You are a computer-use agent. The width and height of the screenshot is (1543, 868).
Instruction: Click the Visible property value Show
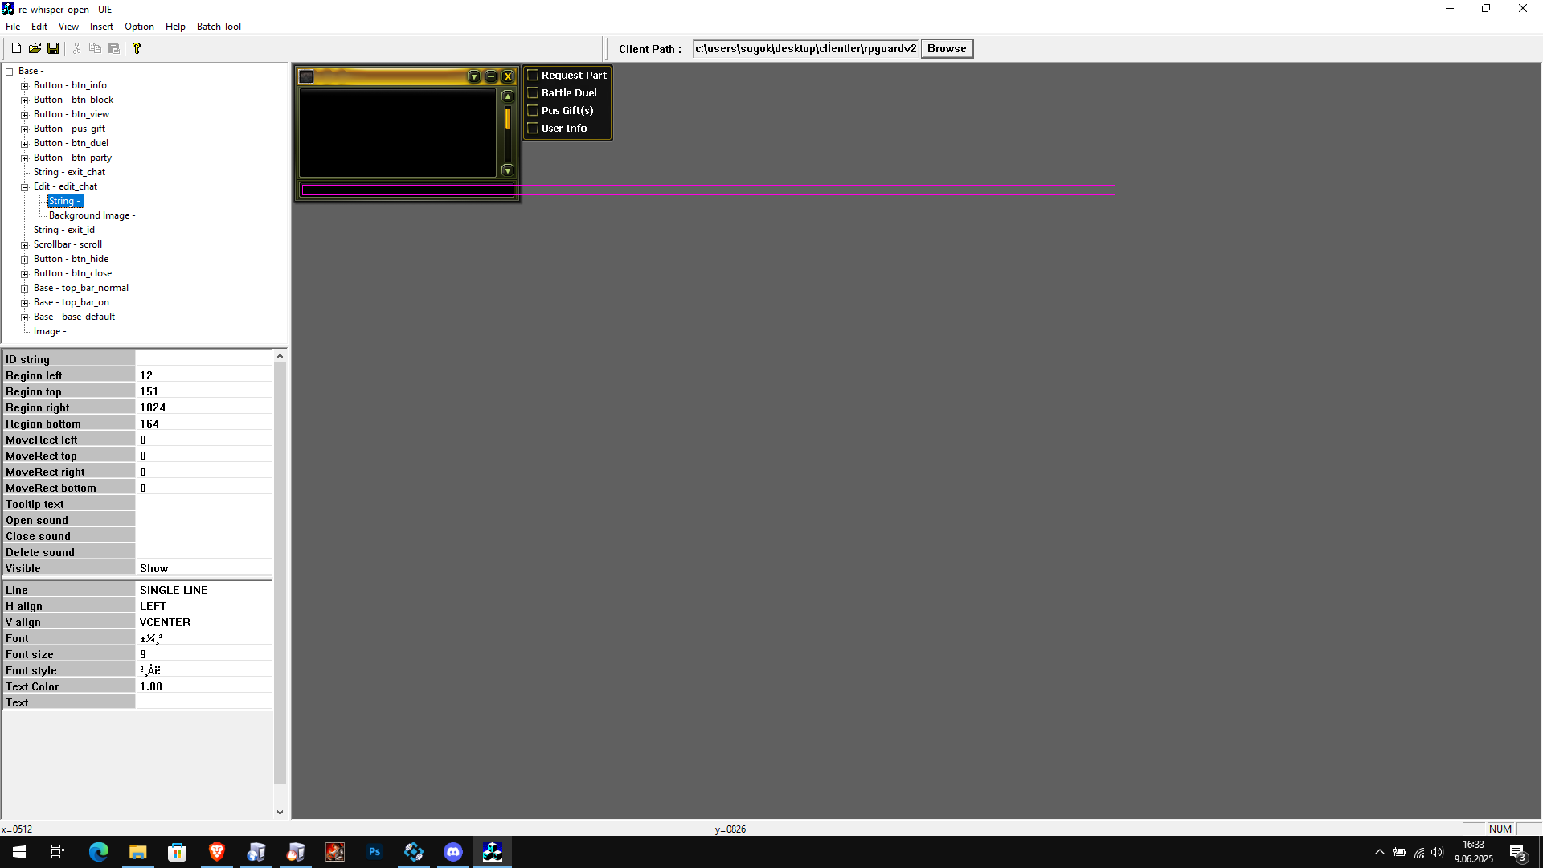204,568
